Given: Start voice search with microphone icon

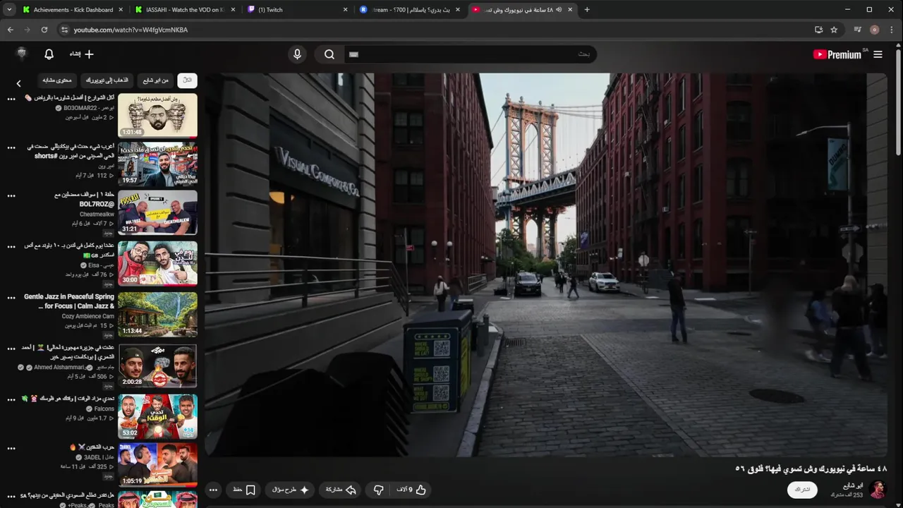Looking at the screenshot, I should [297, 54].
